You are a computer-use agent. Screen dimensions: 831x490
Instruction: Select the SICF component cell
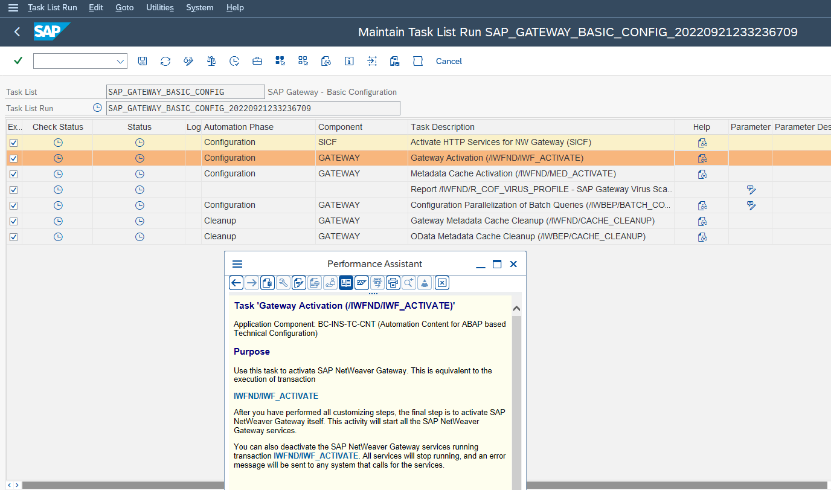[361, 143]
